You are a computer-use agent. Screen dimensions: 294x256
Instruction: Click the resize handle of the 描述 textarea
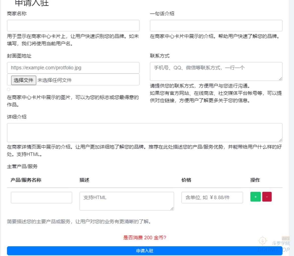click(172, 208)
